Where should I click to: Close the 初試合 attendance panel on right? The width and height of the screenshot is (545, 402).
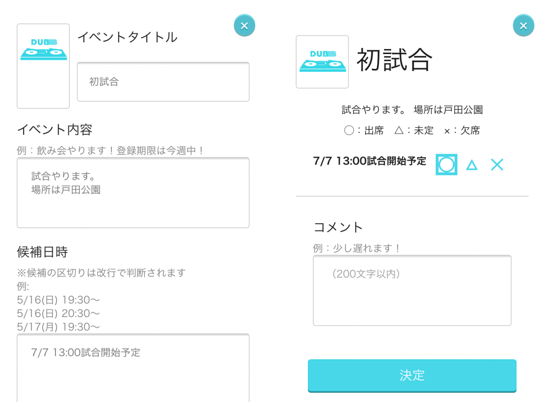pyautogui.click(x=523, y=25)
